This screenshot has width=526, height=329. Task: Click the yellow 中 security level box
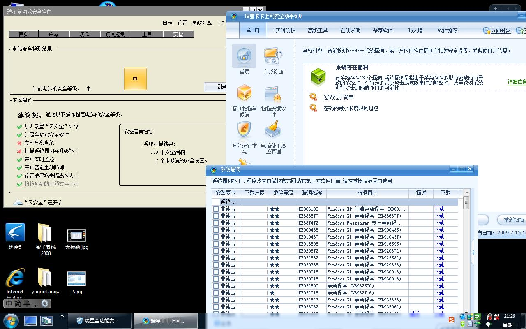135,79
